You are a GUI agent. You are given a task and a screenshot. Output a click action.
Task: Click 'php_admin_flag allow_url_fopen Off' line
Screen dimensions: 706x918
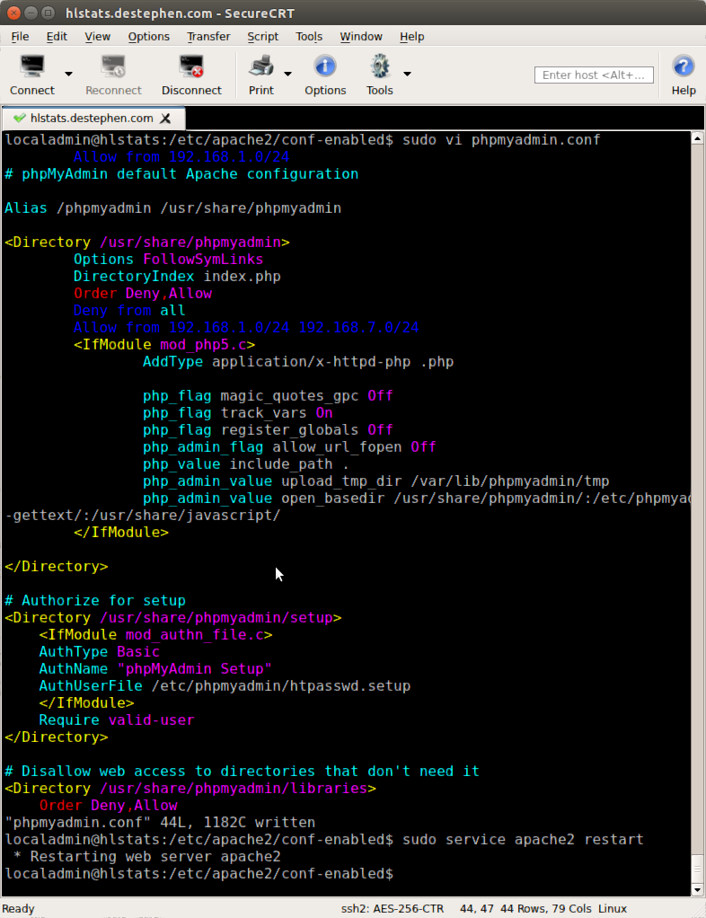coord(289,446)
